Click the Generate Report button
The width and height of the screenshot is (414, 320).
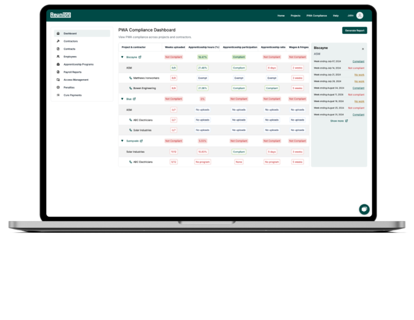[x=354, y=30]
